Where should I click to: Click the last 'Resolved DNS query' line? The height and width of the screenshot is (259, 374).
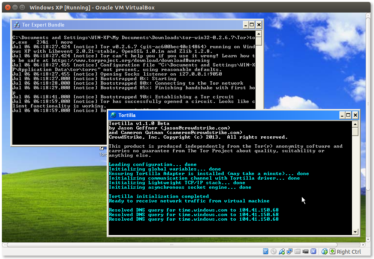point(194,219)
